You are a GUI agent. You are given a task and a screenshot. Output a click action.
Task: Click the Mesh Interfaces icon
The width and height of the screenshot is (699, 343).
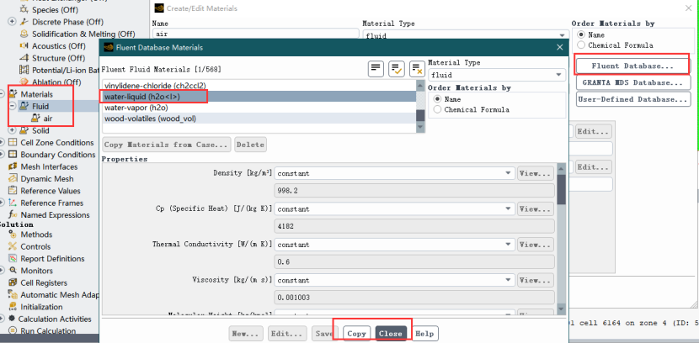(13, 166)
